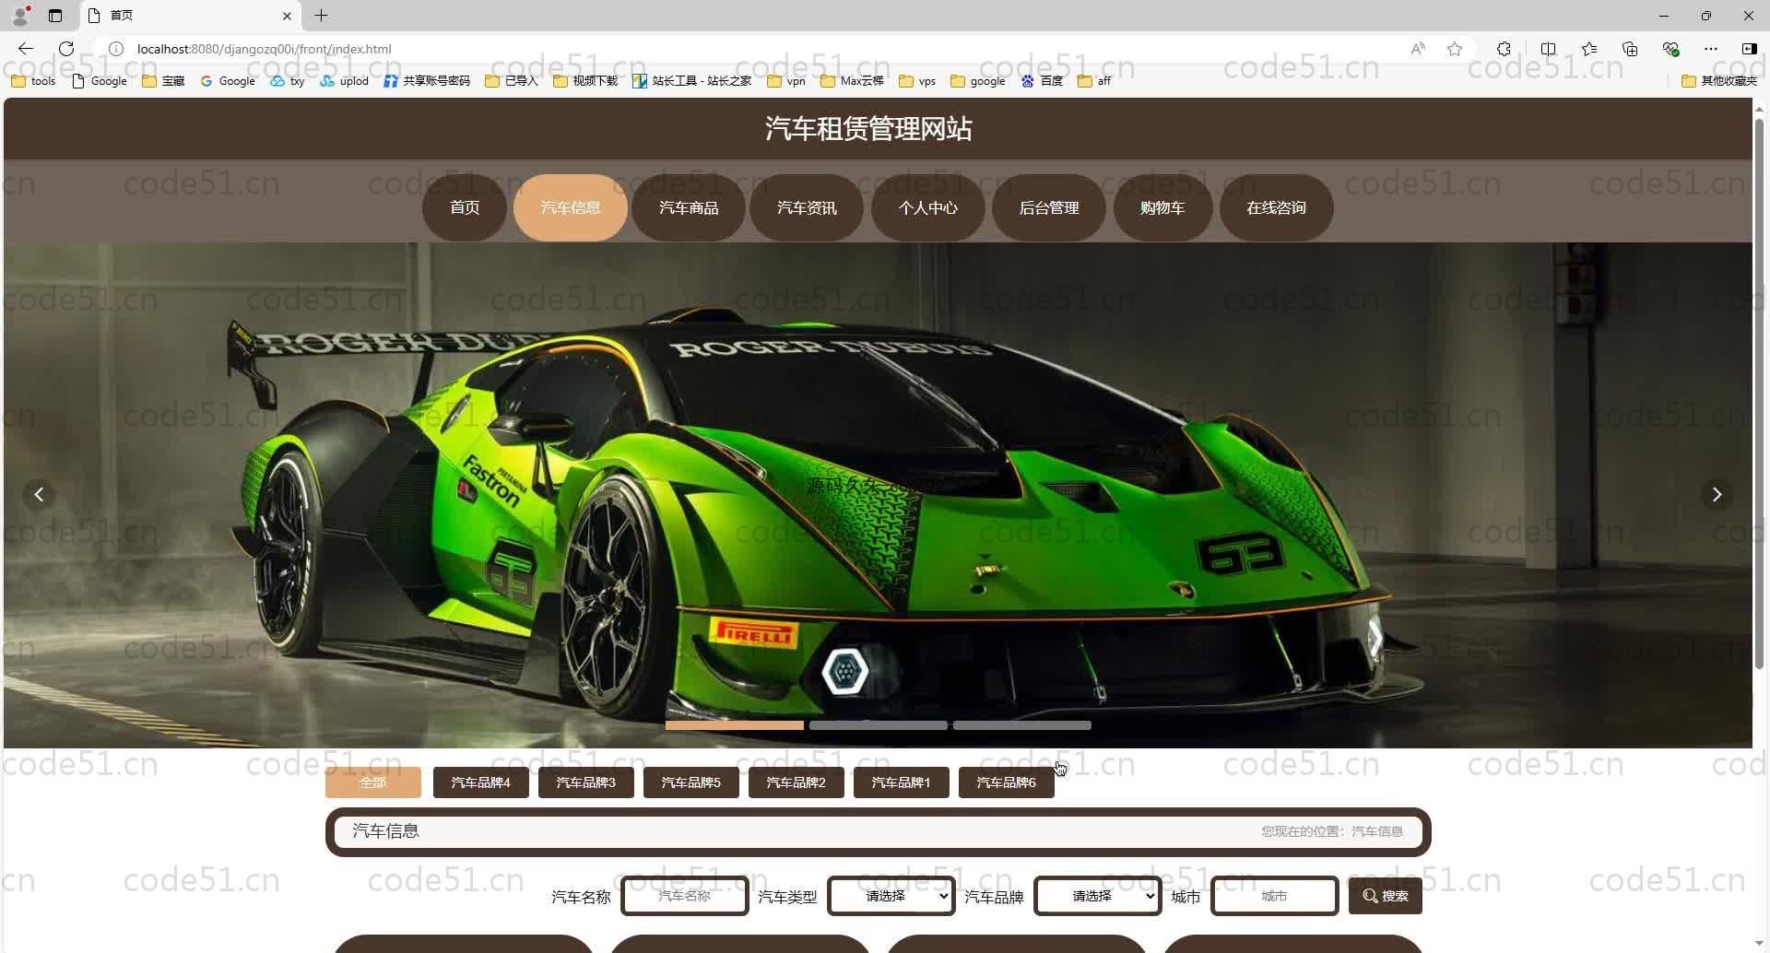This screenshot has width=1770, height=953.
Task: Open vpn bookmark folder
Action: [787, 81]
